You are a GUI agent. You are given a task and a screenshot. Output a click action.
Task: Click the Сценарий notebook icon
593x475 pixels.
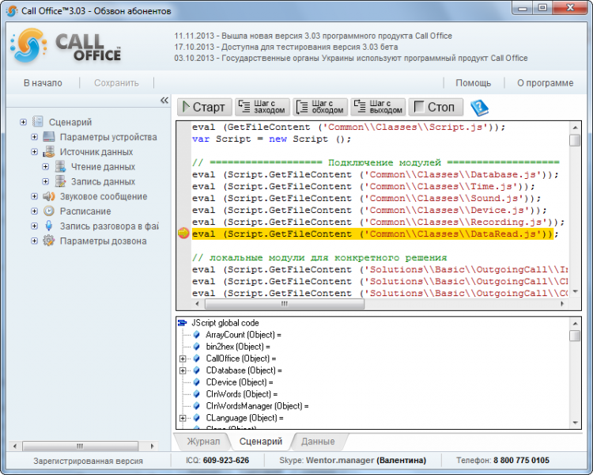click(x=37, y=122)
